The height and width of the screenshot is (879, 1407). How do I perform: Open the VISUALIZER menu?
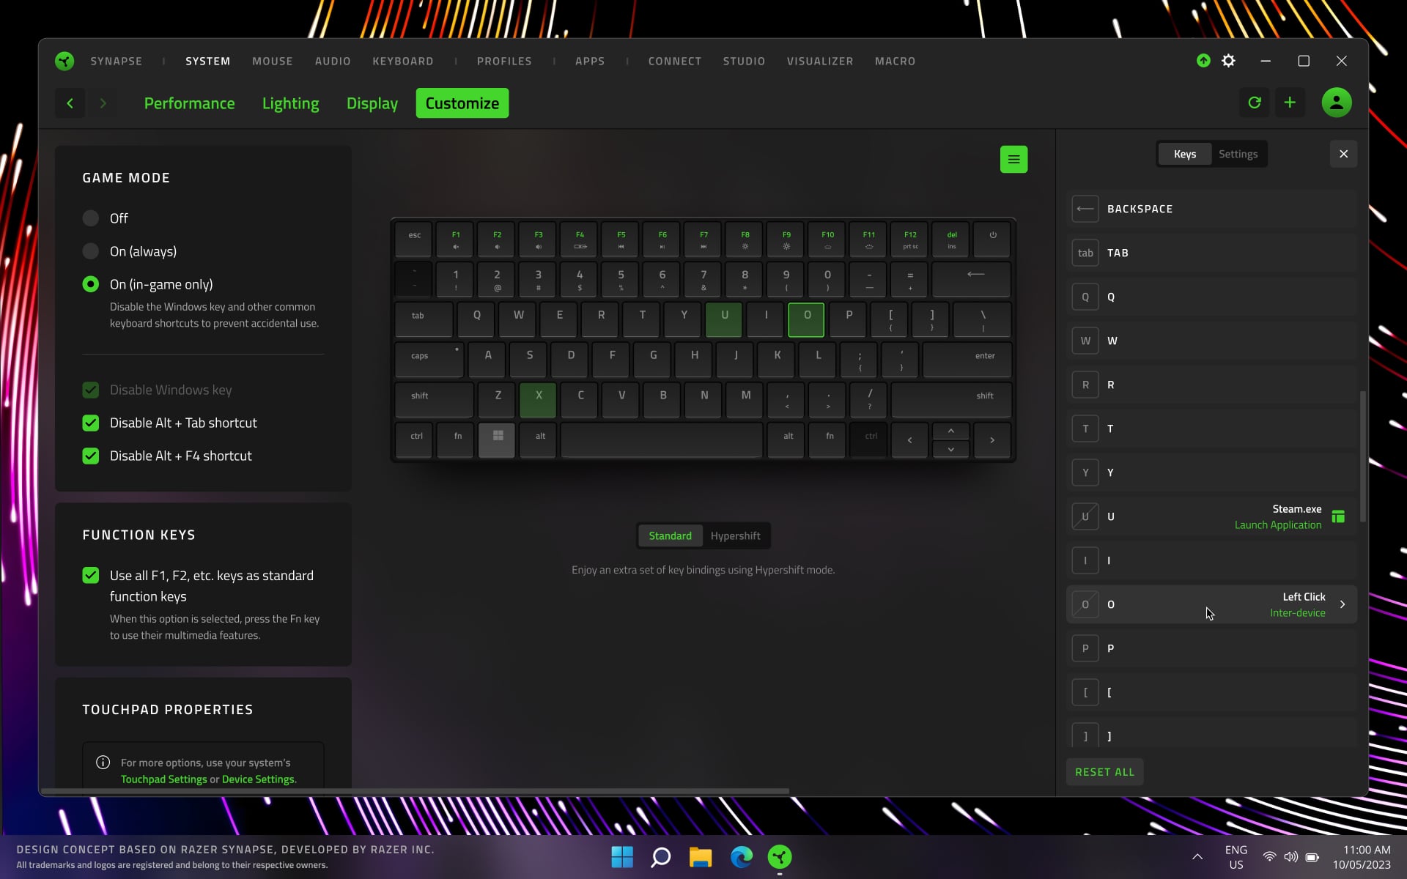820,61
